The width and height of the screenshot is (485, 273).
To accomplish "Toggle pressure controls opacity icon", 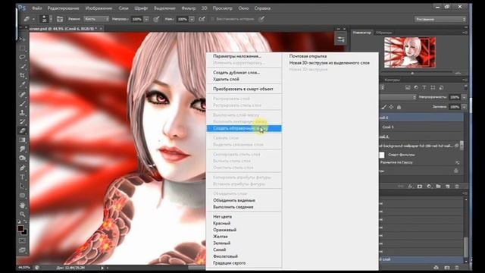I will coord(157,19).
